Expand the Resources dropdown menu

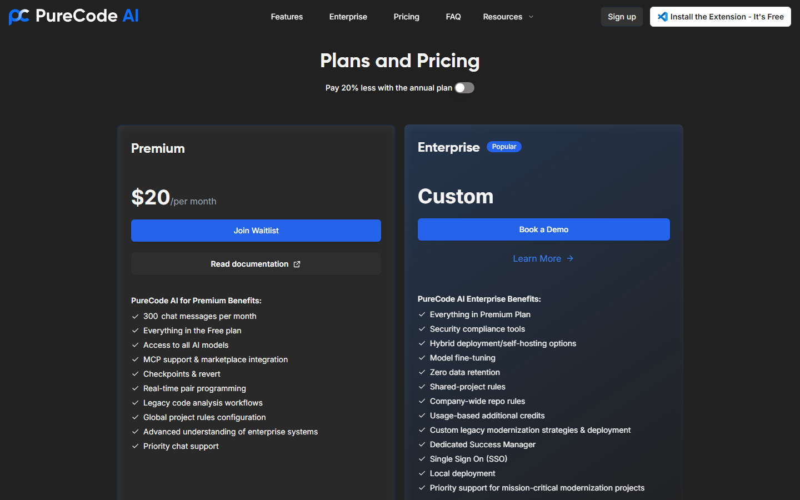pos(507,17)
